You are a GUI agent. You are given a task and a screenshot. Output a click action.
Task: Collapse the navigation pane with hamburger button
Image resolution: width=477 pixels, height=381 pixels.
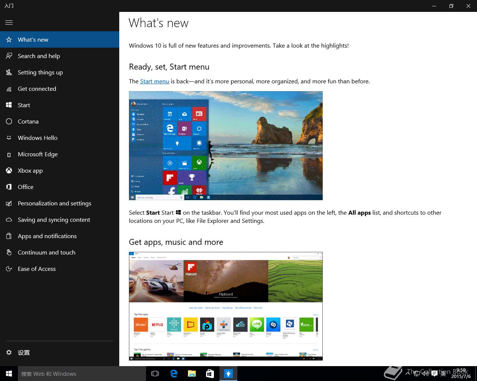click(9, 23)
